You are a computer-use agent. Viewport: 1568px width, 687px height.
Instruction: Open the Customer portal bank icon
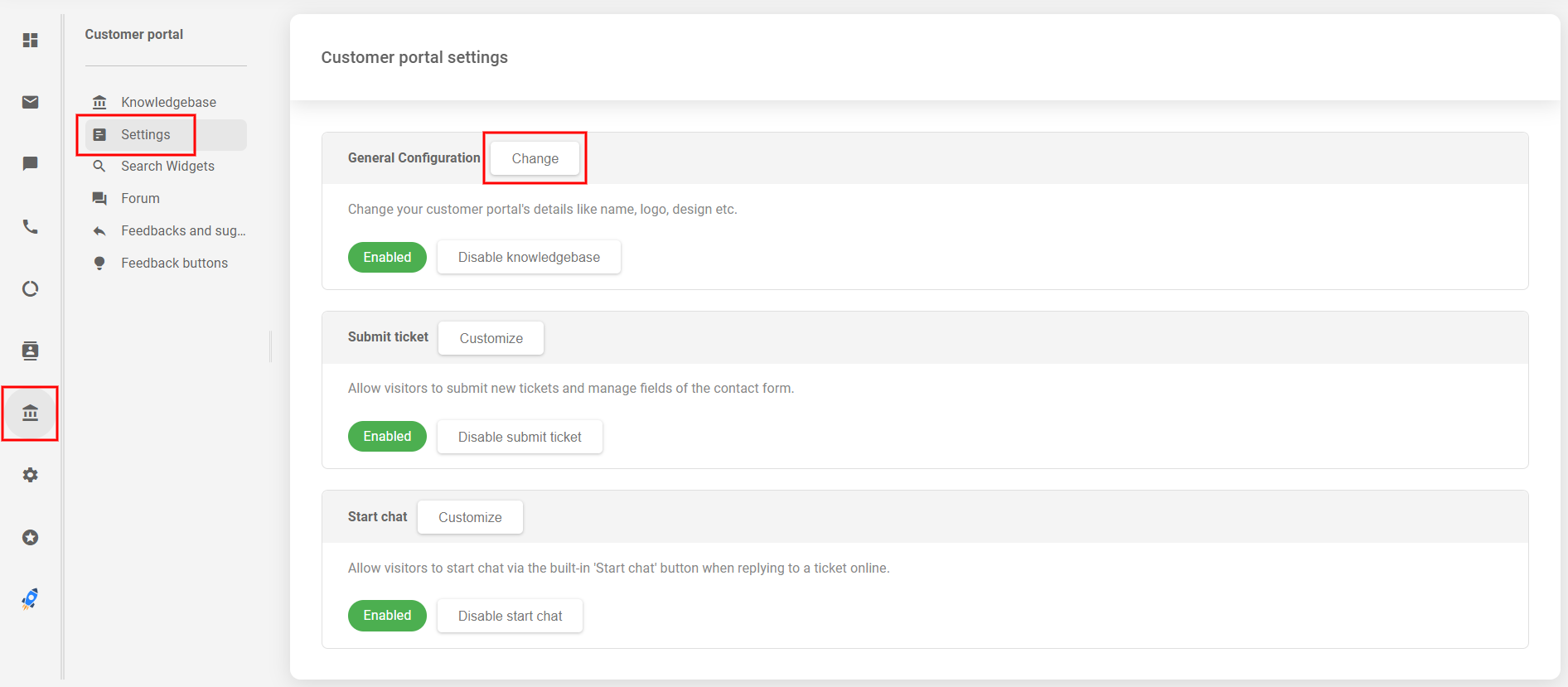[x=31, y=413]
